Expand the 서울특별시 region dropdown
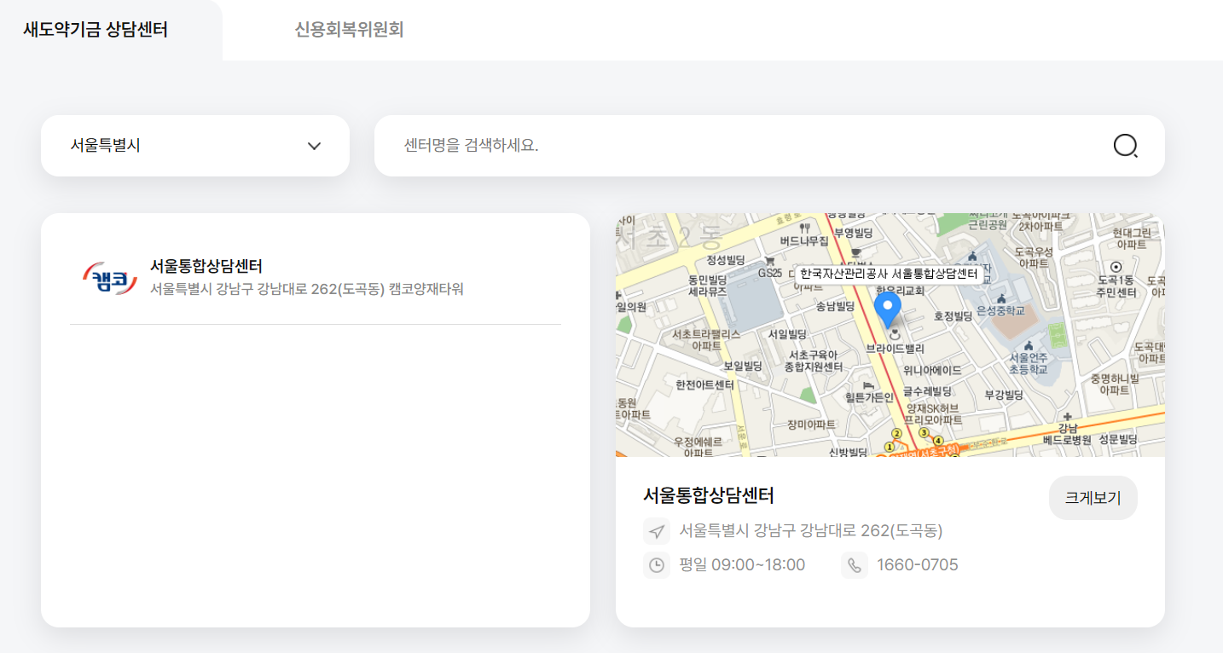Viewport: 1223px width, 653px height. click(195, 146)
